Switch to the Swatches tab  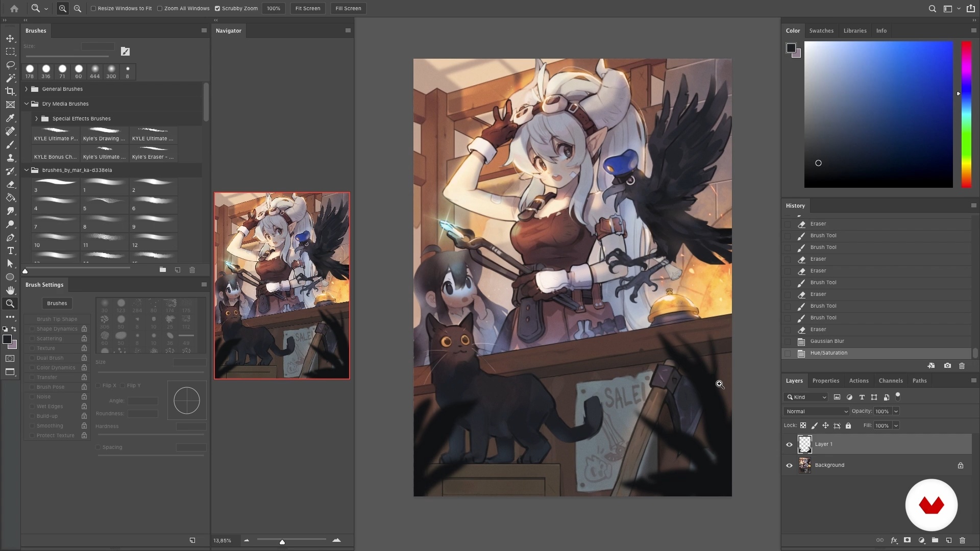pos(821,31)
